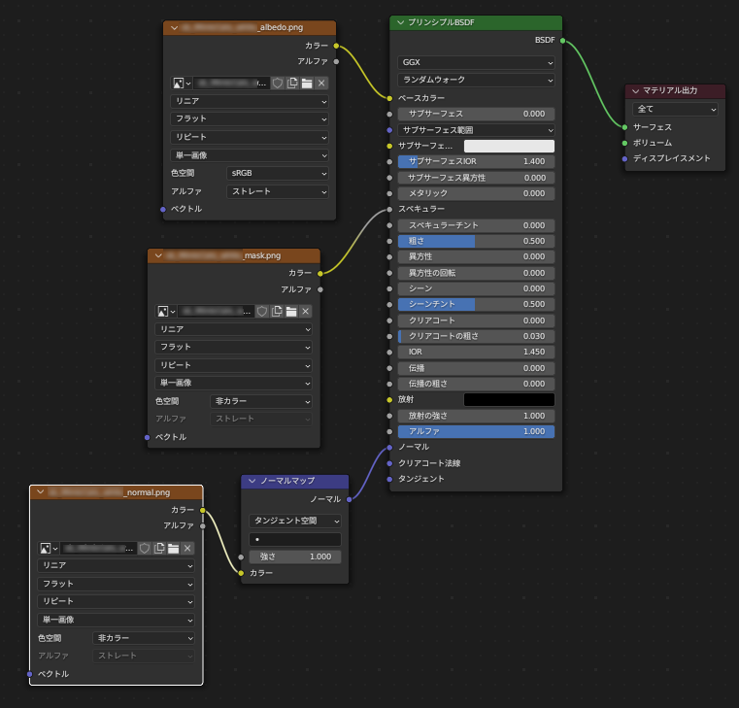Image resolution: width=739 pixels, height=708 pixels.
Task: Click the black 放射 emission color swatch
Action: pos(509,399)
